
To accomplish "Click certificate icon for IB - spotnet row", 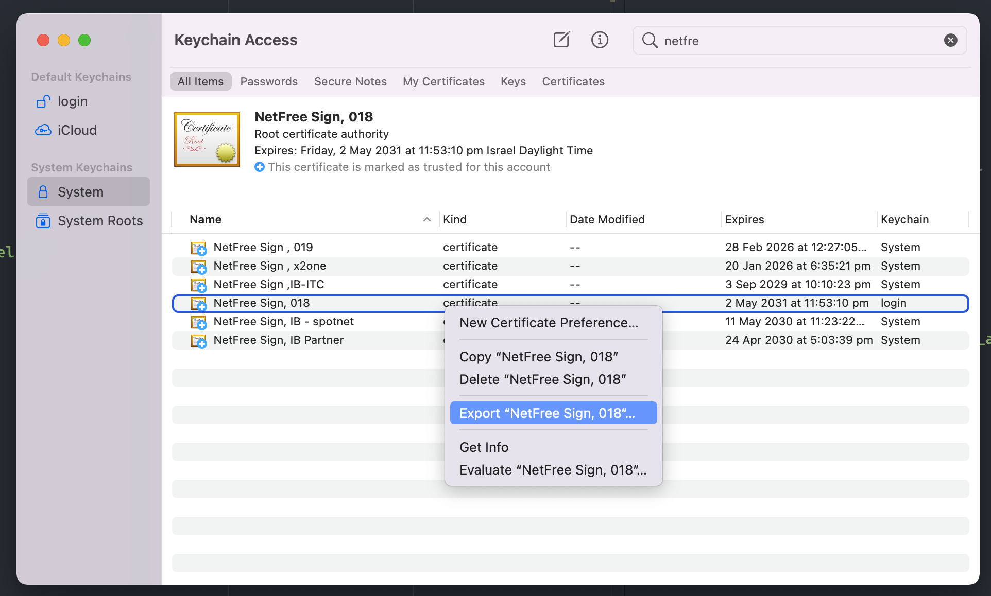I will [x=199, y=322].
